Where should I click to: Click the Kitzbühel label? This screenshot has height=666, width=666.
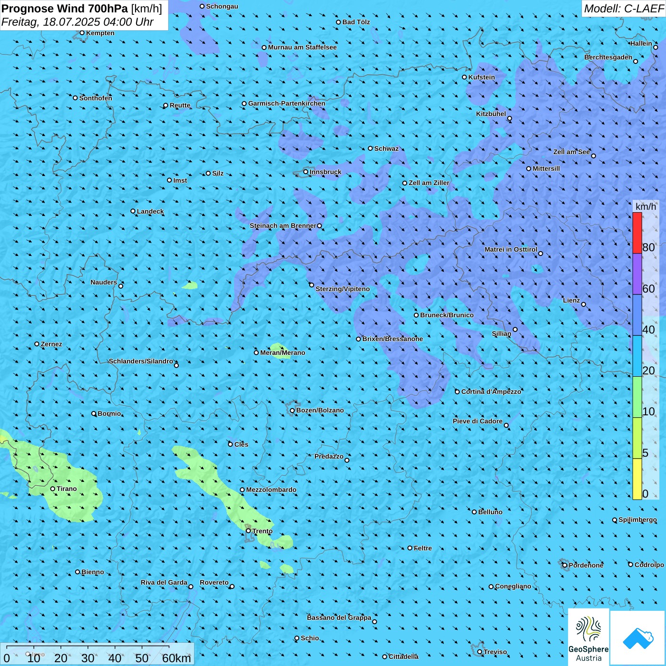[x=491, y=114]
